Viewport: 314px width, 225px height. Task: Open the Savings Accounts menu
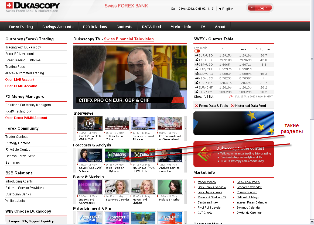[58, 27]
